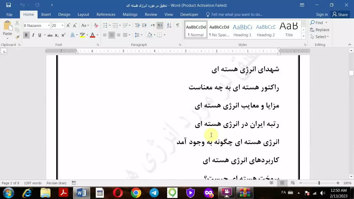The image size is (354, 199).
Task: Increase indent icon in Paragraph group
Action: click(x=144, y=25)
